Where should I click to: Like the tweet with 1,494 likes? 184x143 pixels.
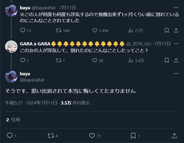[x=95, y=31]
